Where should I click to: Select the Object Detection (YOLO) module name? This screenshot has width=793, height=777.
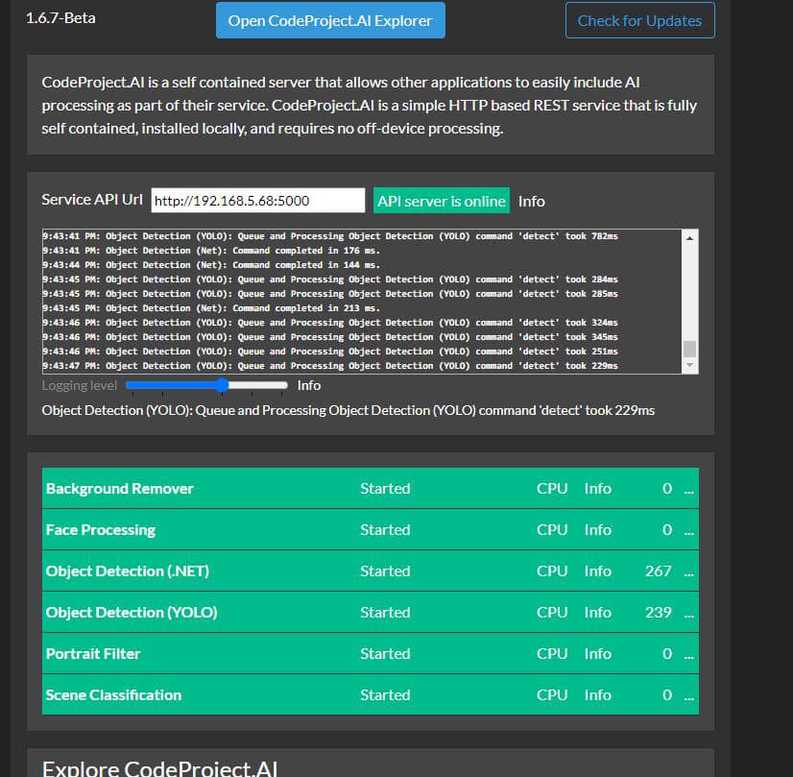[x=132, y=613]
